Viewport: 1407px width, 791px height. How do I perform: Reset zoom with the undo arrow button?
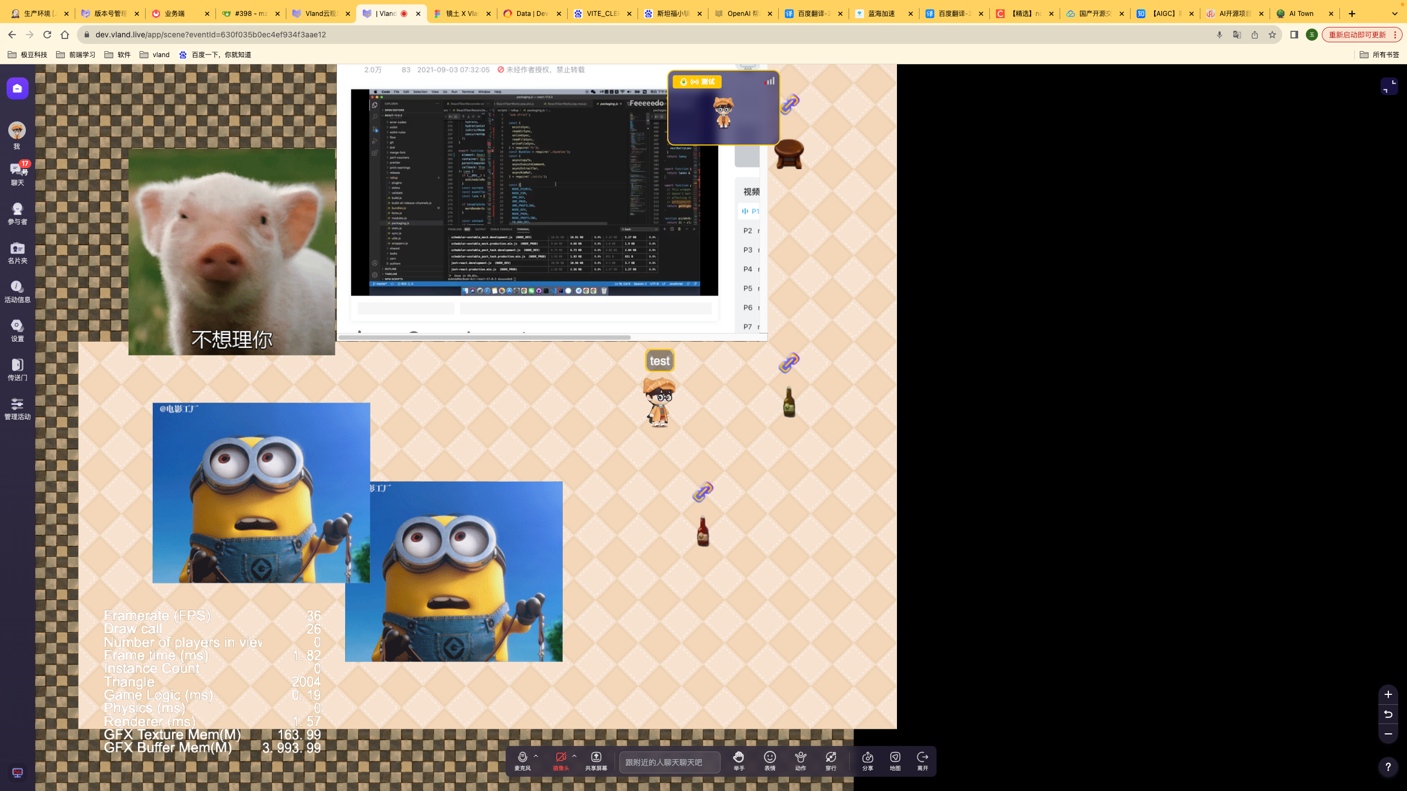click(x=1388, y=714)
